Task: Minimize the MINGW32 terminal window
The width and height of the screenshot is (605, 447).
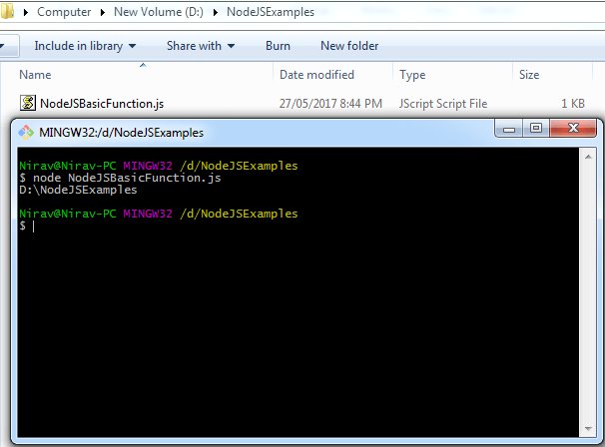Action: (x=509, y=129)
